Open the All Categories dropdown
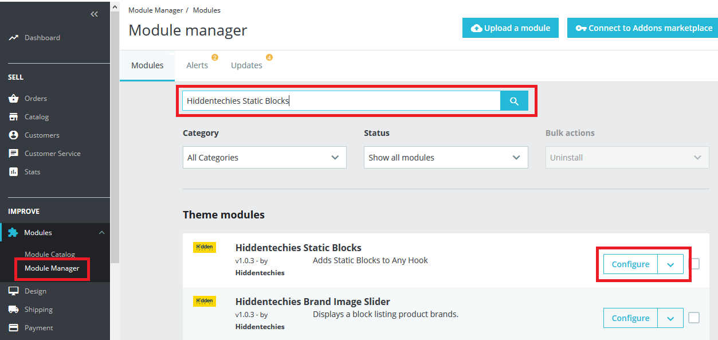 264,157
